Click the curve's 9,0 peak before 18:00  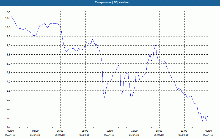pos(155,46)
